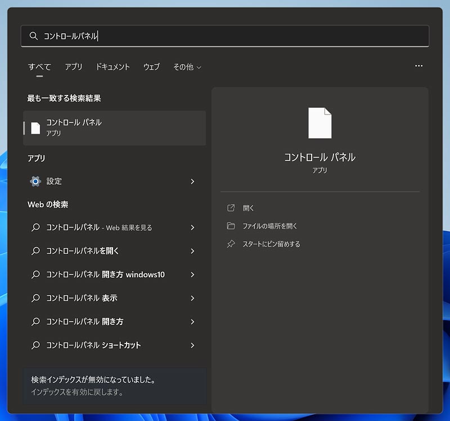This screenshot has height=421, width=450.
Task: Click the コントロール パネル title in preview pane
Action: pyautogui.click(x=319, y=157)
